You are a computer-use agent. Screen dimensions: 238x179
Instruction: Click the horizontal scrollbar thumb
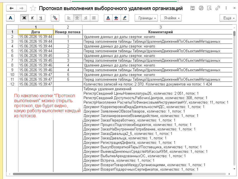103,174
